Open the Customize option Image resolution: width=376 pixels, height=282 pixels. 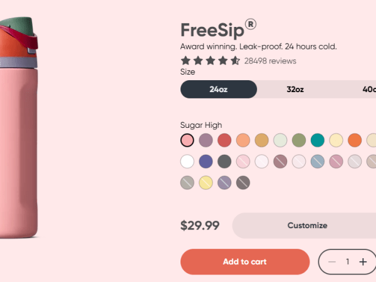coord(307,226)
